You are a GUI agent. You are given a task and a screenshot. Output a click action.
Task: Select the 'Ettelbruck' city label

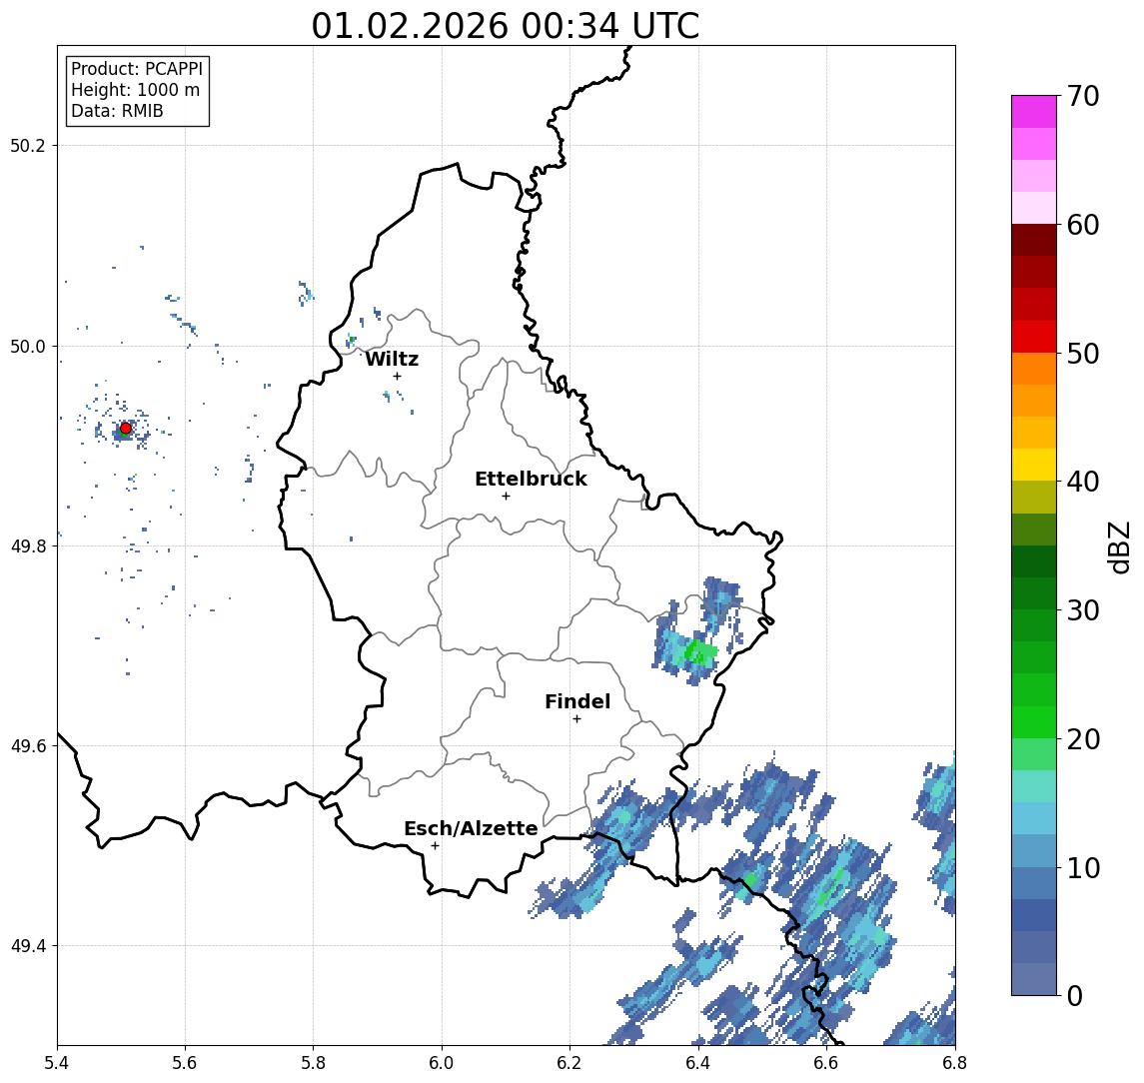pos(531,479)
